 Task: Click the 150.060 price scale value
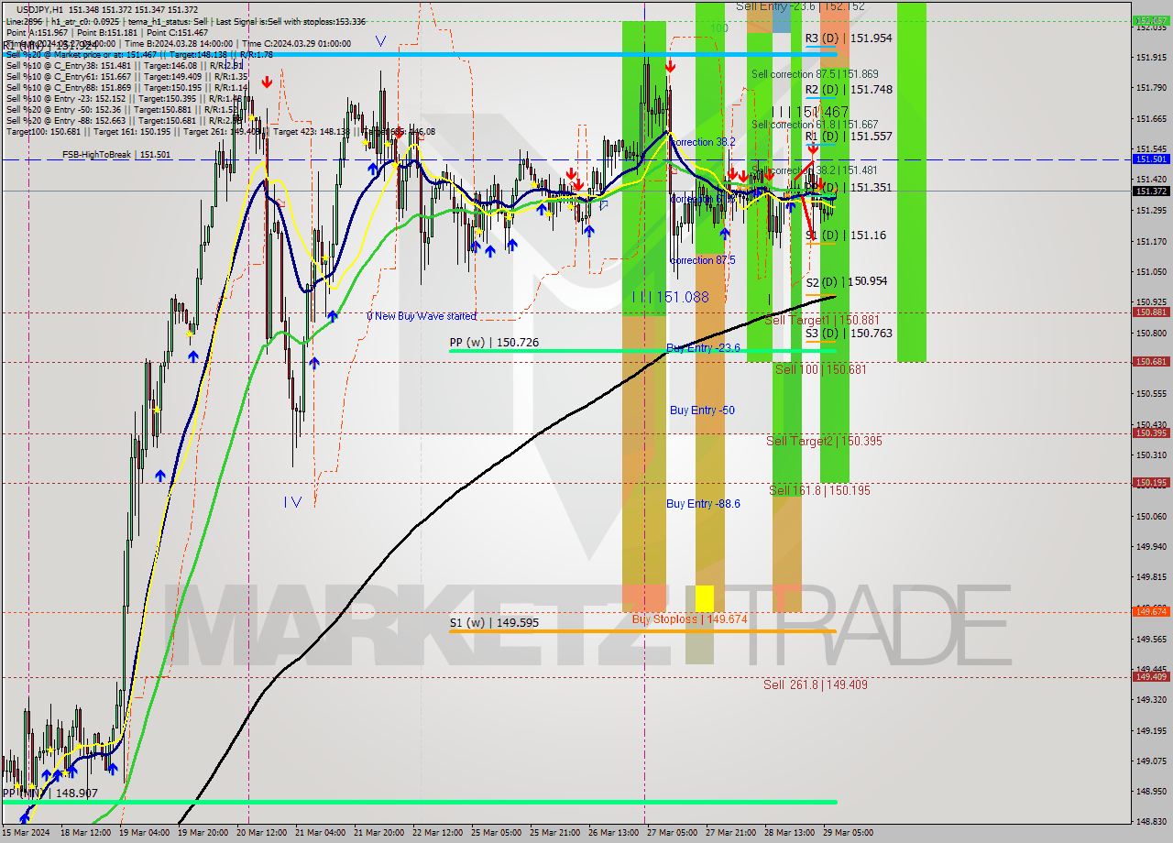(1151, 516)
